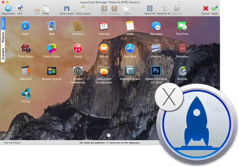The height and width of the screenshot is (167, 239).
Task: Select the Calendar app icon
Action: (104, 26)
